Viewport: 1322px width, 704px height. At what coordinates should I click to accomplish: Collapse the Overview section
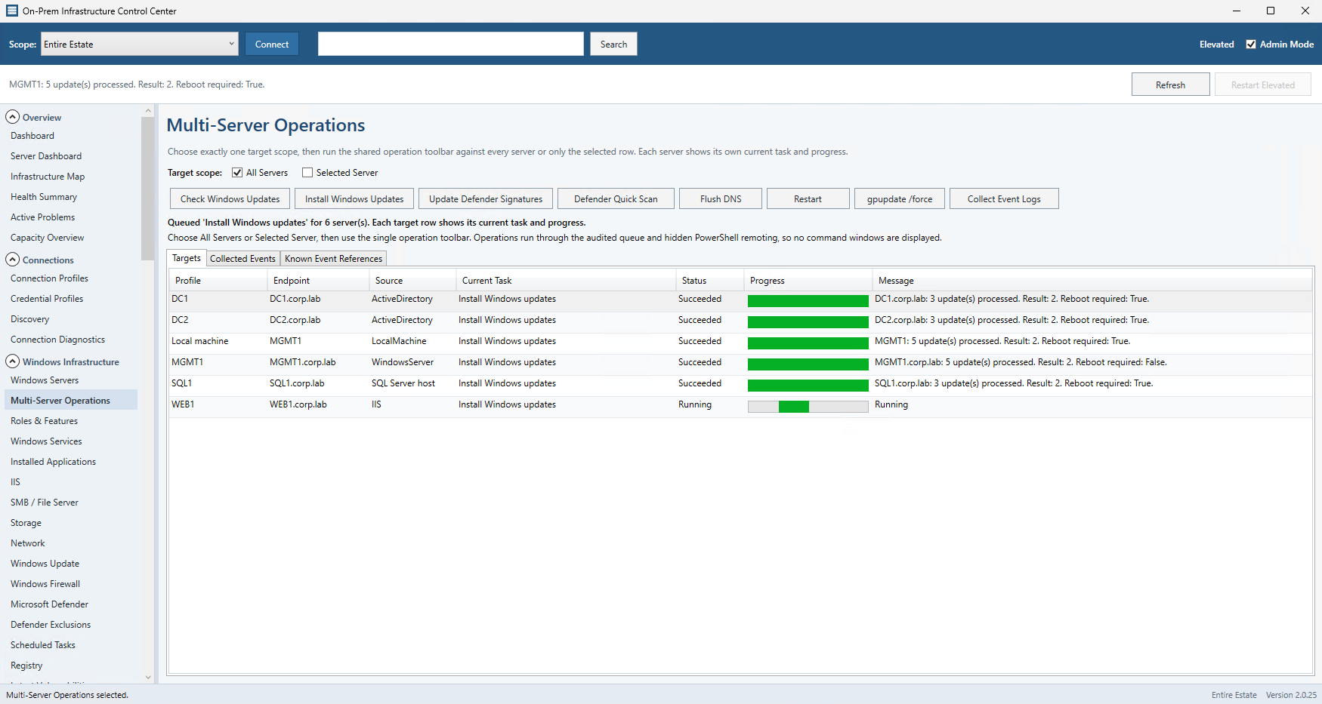coord(13,117)
